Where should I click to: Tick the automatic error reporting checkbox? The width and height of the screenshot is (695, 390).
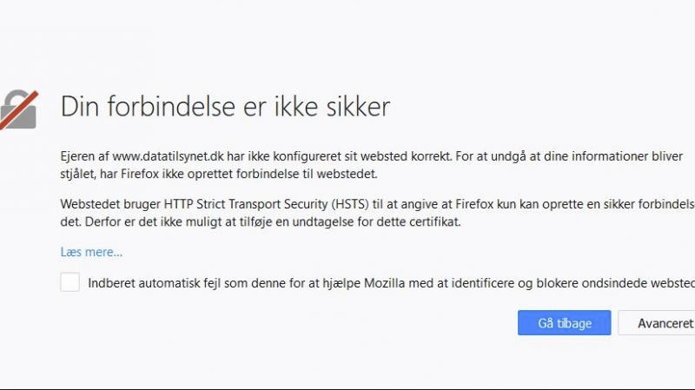pos(70,282)
